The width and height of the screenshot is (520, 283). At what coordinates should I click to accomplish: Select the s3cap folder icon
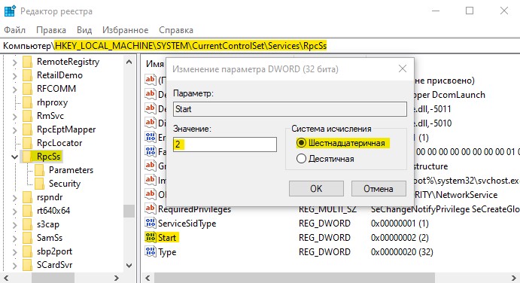click(x=28, y=224)
